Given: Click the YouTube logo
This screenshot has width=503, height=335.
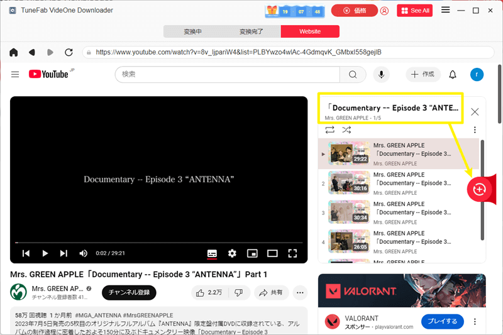Looking at the screenshot, I should tap(49, 74).
